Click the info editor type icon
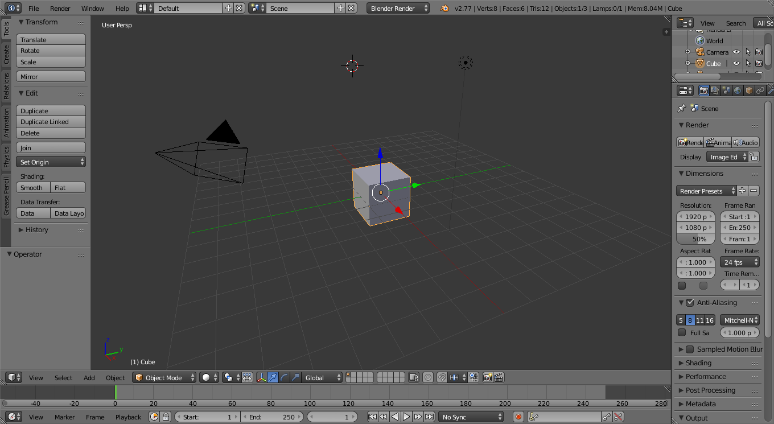The image size is (774, 424). tap(14, 8)
